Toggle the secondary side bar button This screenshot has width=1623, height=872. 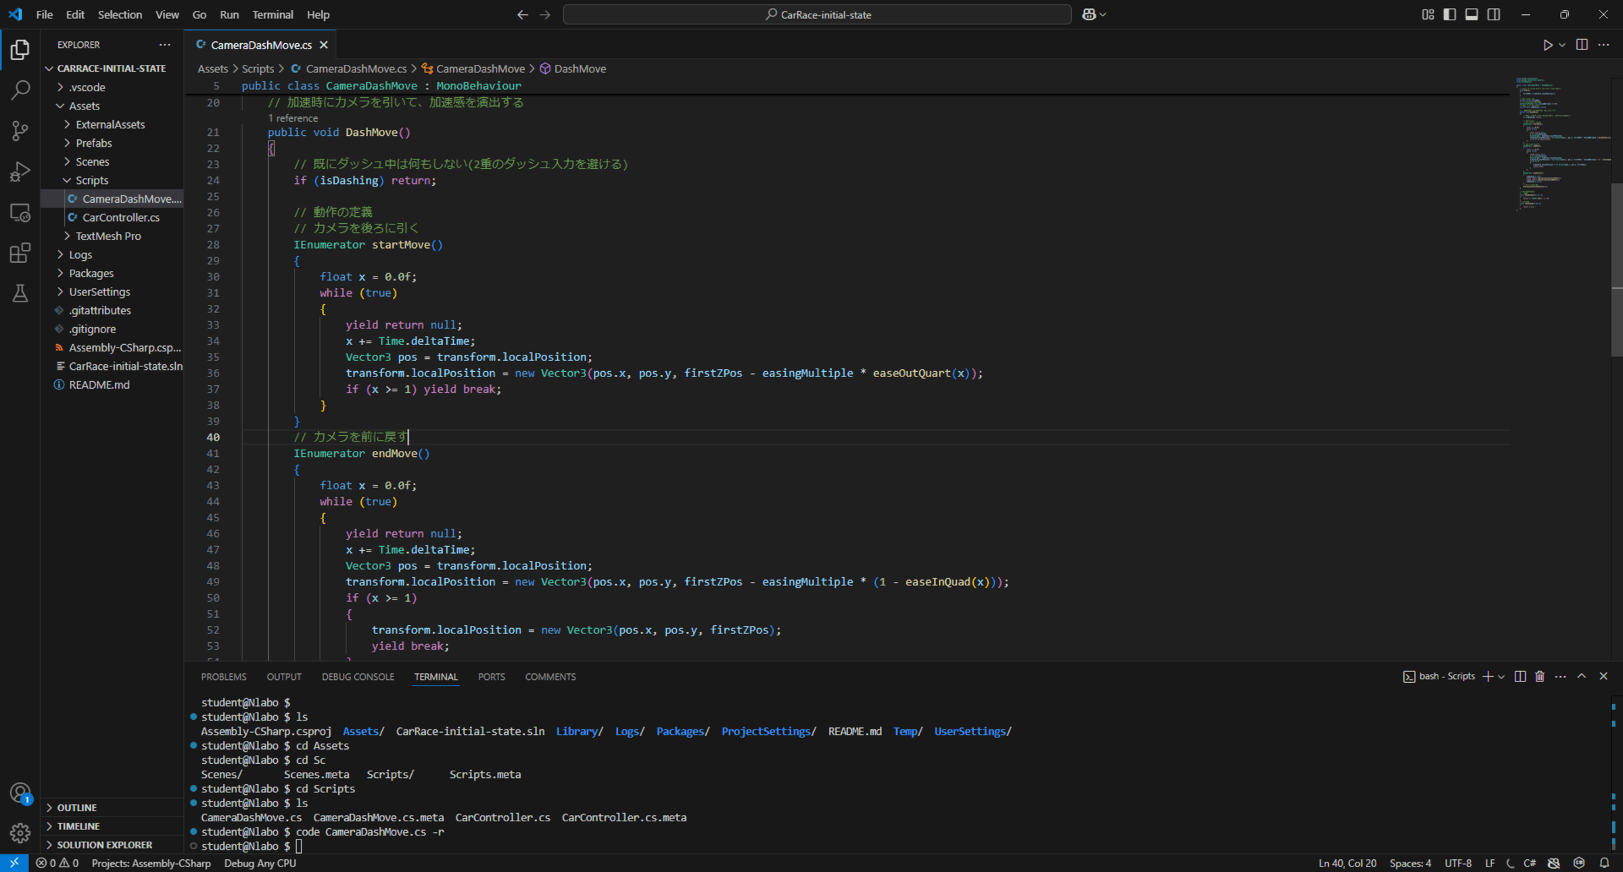[1494, 14]
